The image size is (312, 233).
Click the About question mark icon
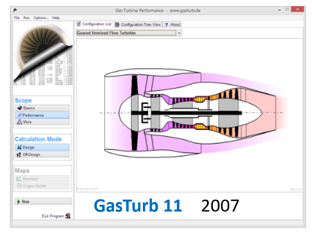[x=166, y=25]
